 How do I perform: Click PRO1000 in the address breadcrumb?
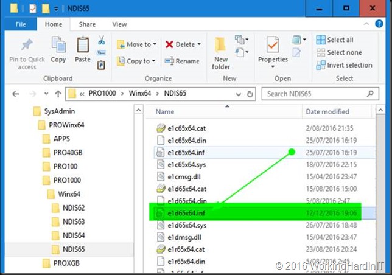[x=102, y=94]
